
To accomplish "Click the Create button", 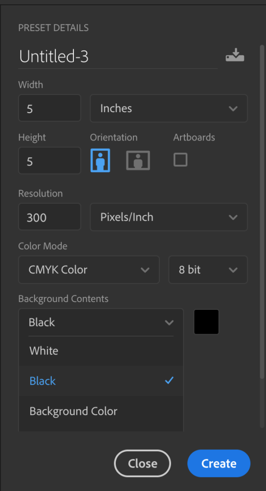I will click(219, 464).
